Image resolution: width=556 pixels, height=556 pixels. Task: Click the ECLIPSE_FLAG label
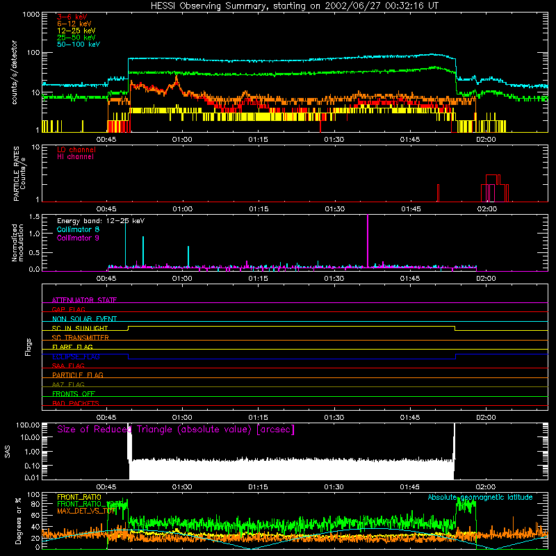[x=76, y=357]
